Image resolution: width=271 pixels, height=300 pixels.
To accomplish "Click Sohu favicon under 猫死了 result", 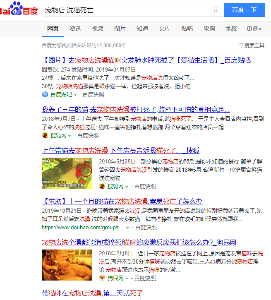I will tap(102, 186).
